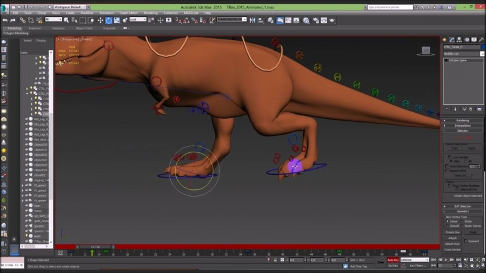Open the Workspace: Default dropdown
The height and width of the screenshot is (273, 486).
point(69,7)
